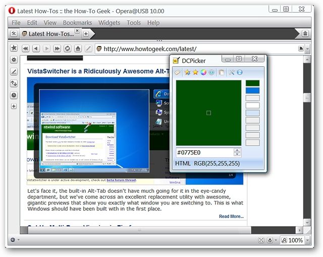The width and height of the screenshot is (323, 257).
Task: Open the Transfers arrows panel in sidebar
Action: 14,83
